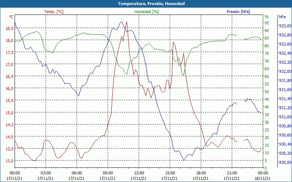The height and width of the screenshot is (182, 292).
Task: Select the '40' humidity axis value
Action: (x=267, y=107)
